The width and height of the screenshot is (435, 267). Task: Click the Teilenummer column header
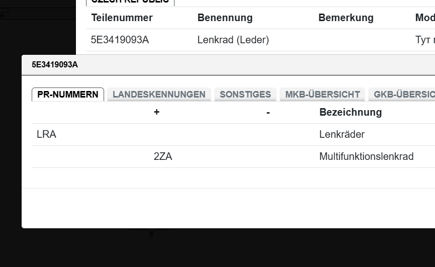(122, 18)
